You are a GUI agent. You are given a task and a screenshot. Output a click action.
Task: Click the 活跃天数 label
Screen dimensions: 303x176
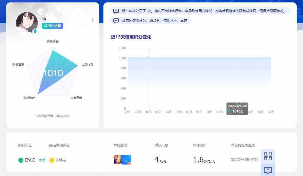pyautogui.click(x=161, y=145)
